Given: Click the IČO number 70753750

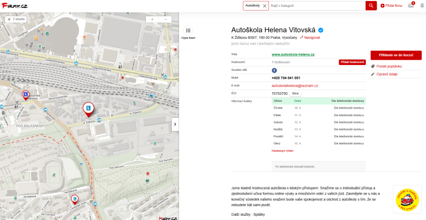Looking at the screenshot, I should pos(279,94).
